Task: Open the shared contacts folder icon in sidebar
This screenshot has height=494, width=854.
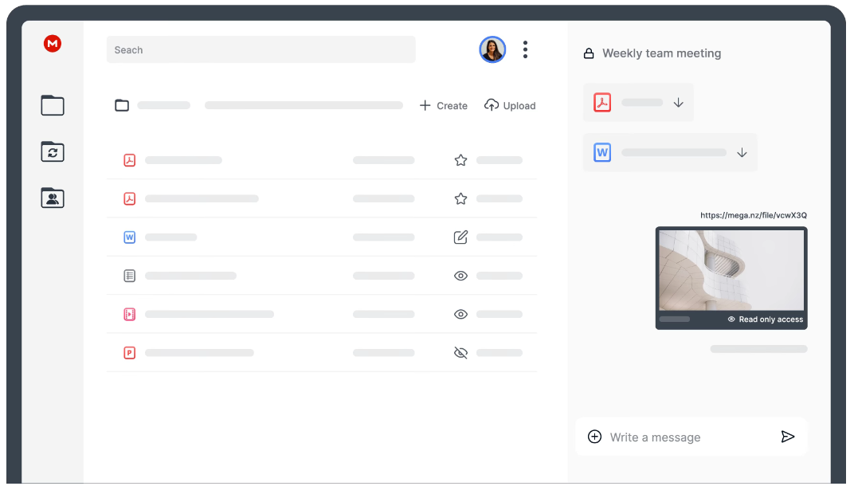Action: click(53, 198)
